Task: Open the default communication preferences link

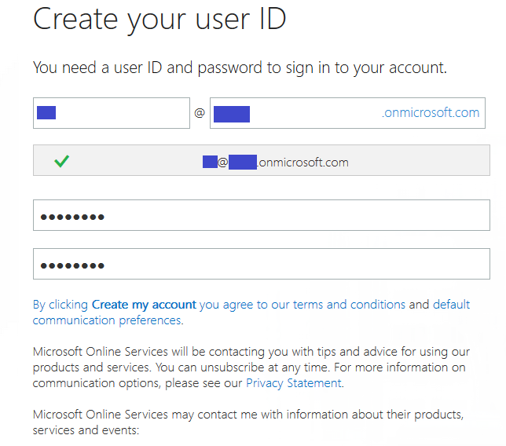Action: click(x=107, y=320)
